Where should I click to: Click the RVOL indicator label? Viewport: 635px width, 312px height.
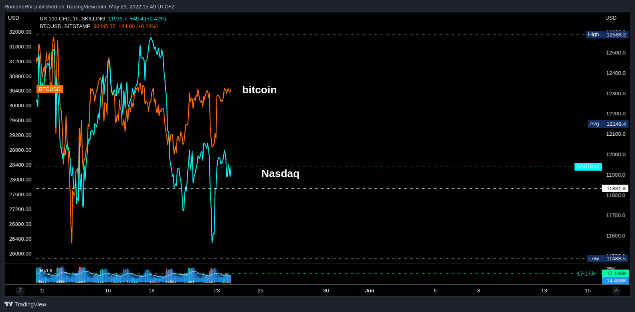pos(47,271)
